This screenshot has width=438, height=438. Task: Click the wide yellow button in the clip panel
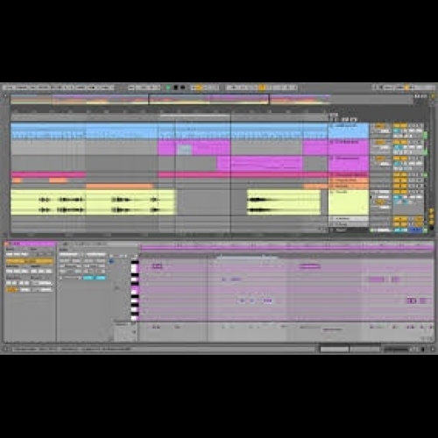(30, 261)
